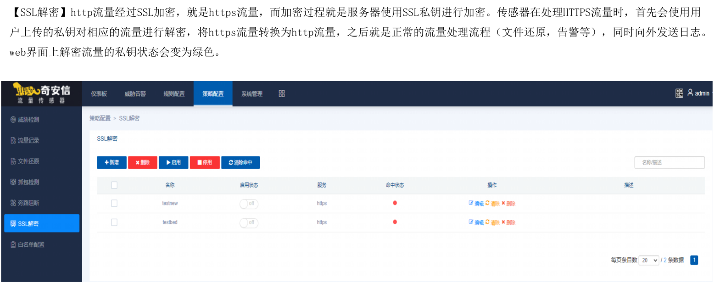Switch to the 威胁告警 tab
The height and width of the screenshot is (282, 717).
(x=135, y=94)
